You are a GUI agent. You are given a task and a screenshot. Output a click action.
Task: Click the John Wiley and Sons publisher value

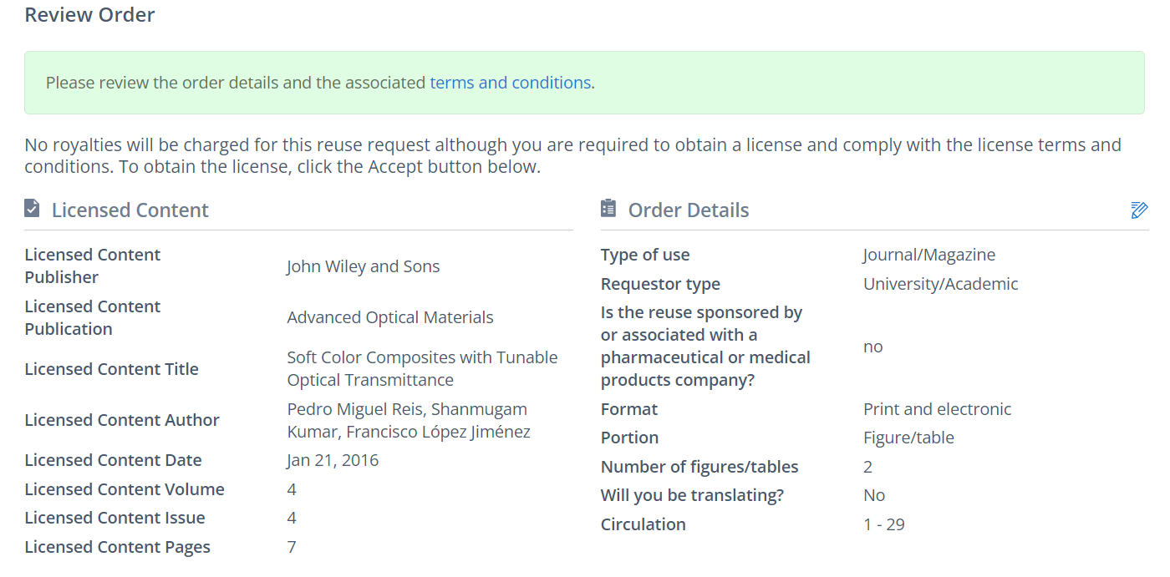[363, 266]
